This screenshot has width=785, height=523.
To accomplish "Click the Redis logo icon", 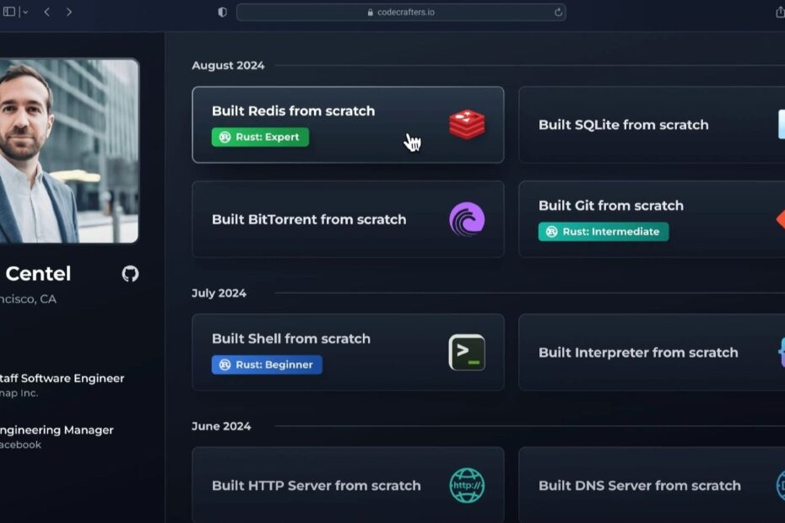I will point(467,125).
